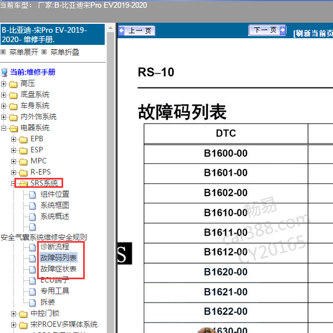Click the B1610-00 table cell
The image size is (333, 333).
(226, 213)
